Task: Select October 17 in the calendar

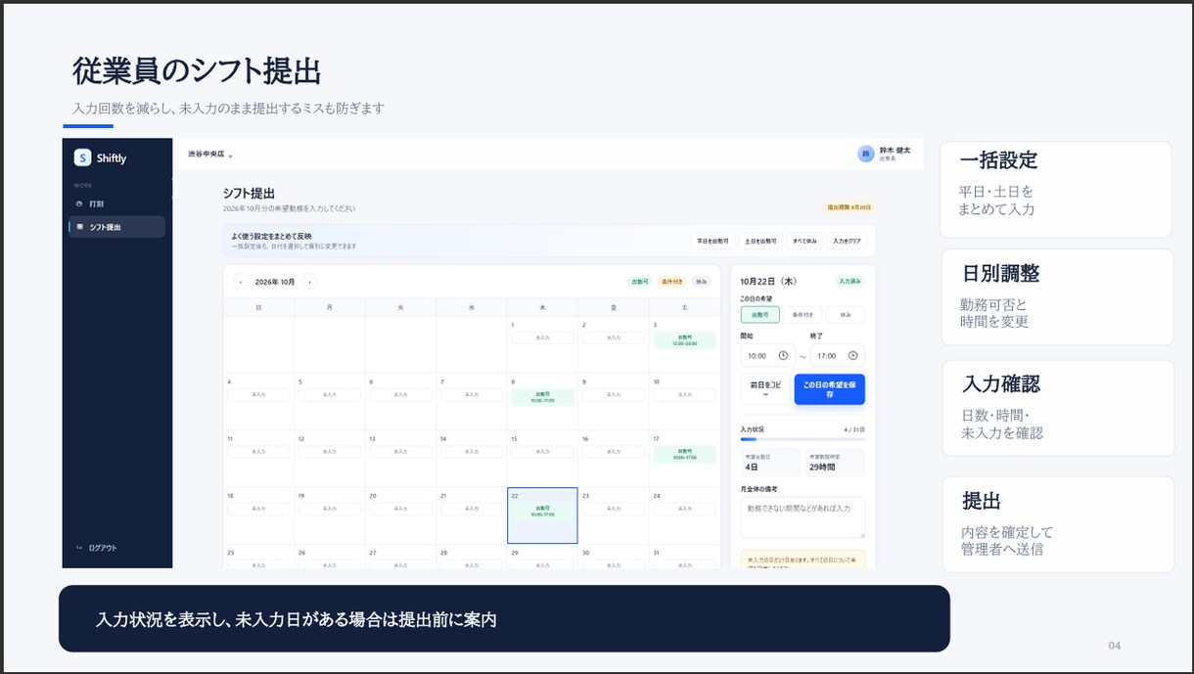Action: click(685, 459)
